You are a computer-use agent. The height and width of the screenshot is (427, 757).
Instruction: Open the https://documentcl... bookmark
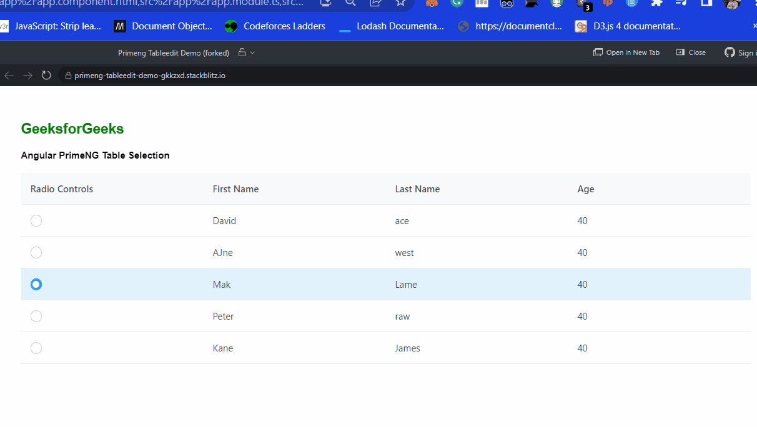click(x=510, y=26)
